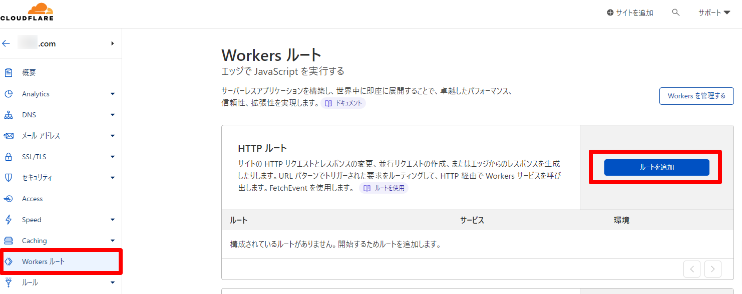Expand the Caching section arrow
Viewport: 742px width, 294px height.
tap(113, 241)
